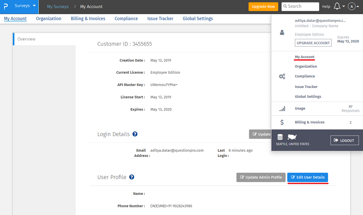Screen dimensions: 363x215
Task: Select Issue Tracker in account menu
Action: point(306,87)
